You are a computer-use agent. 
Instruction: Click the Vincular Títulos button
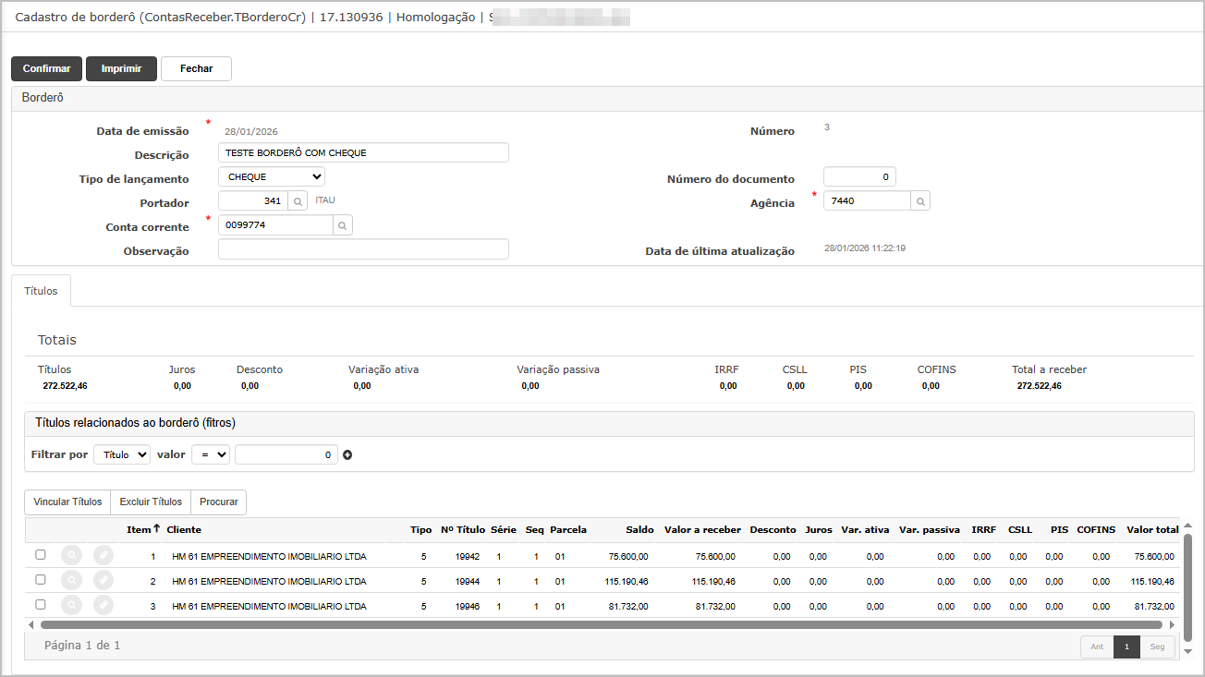[67, 502]
